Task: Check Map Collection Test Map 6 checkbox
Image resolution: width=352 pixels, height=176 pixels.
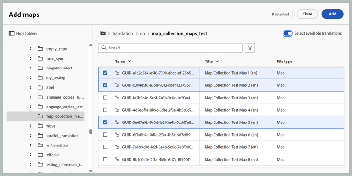Action: tap(105, 135)
